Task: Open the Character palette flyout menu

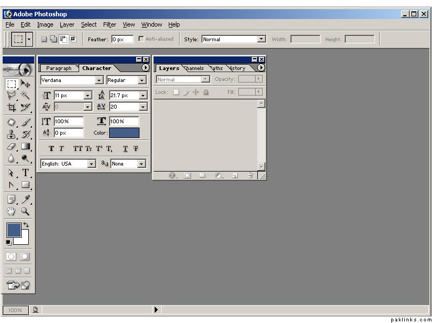Action: click(145, 68)
